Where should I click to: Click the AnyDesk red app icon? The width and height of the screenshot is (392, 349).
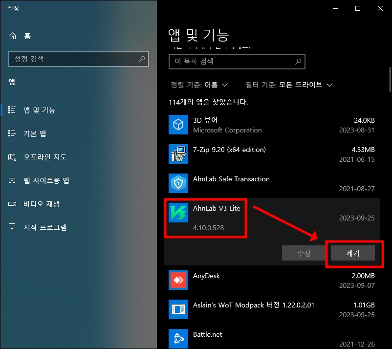178,280
